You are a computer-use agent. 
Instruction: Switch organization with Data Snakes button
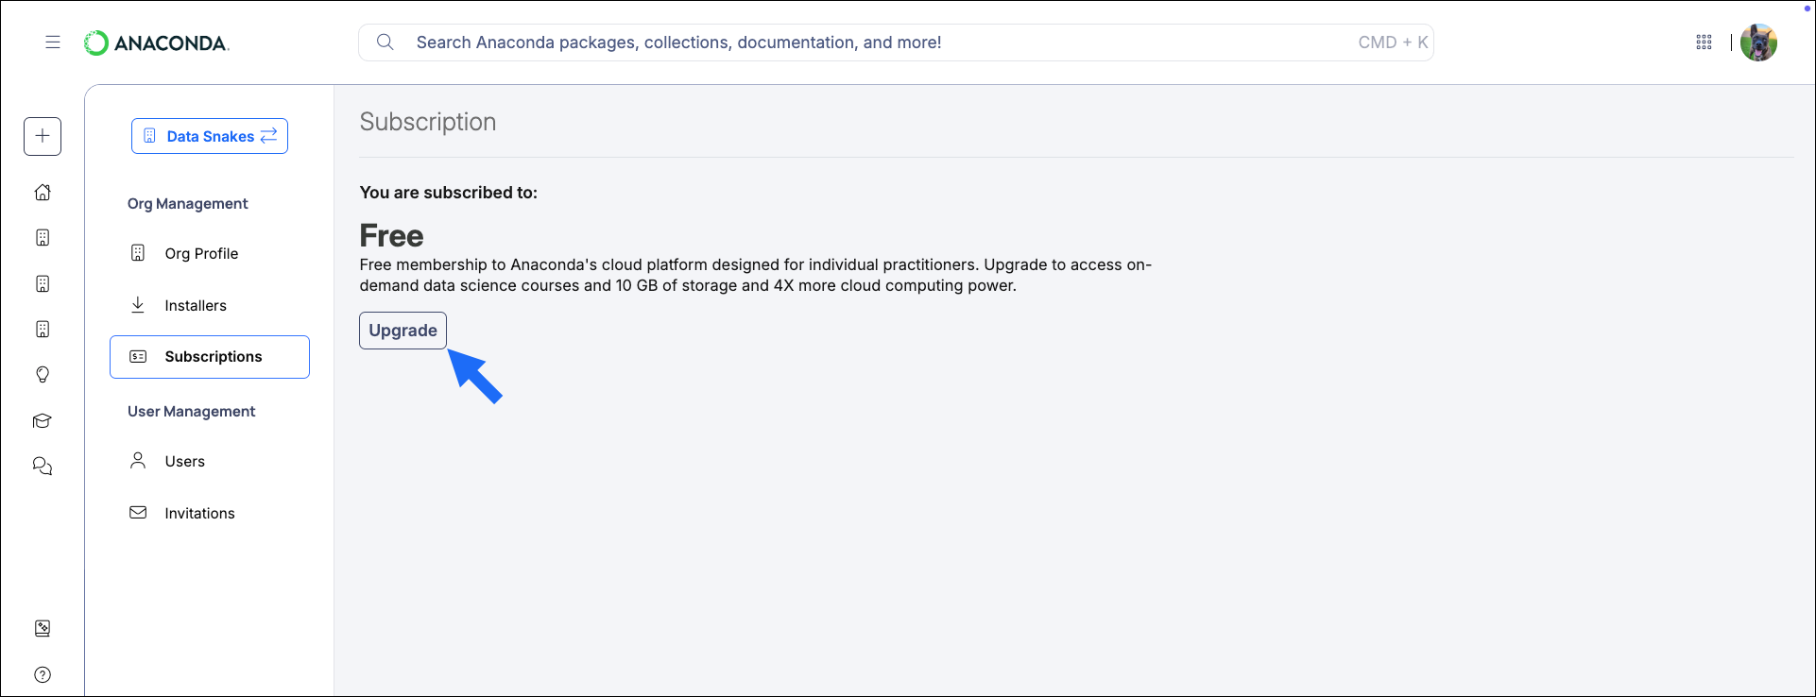click(210, 136)
